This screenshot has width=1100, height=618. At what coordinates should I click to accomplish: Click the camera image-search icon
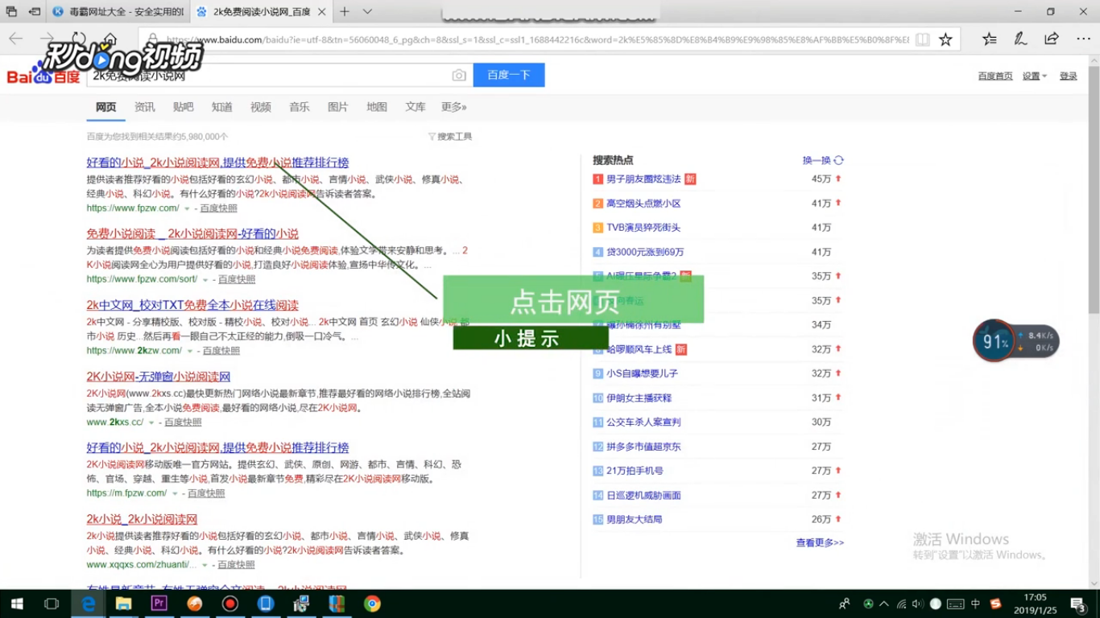tap(459, 75)
